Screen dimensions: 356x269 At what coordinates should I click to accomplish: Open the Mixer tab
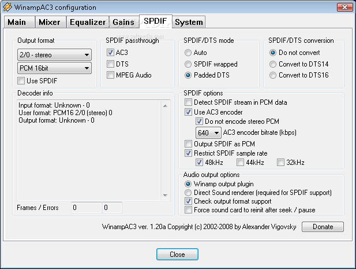(49, 22)
